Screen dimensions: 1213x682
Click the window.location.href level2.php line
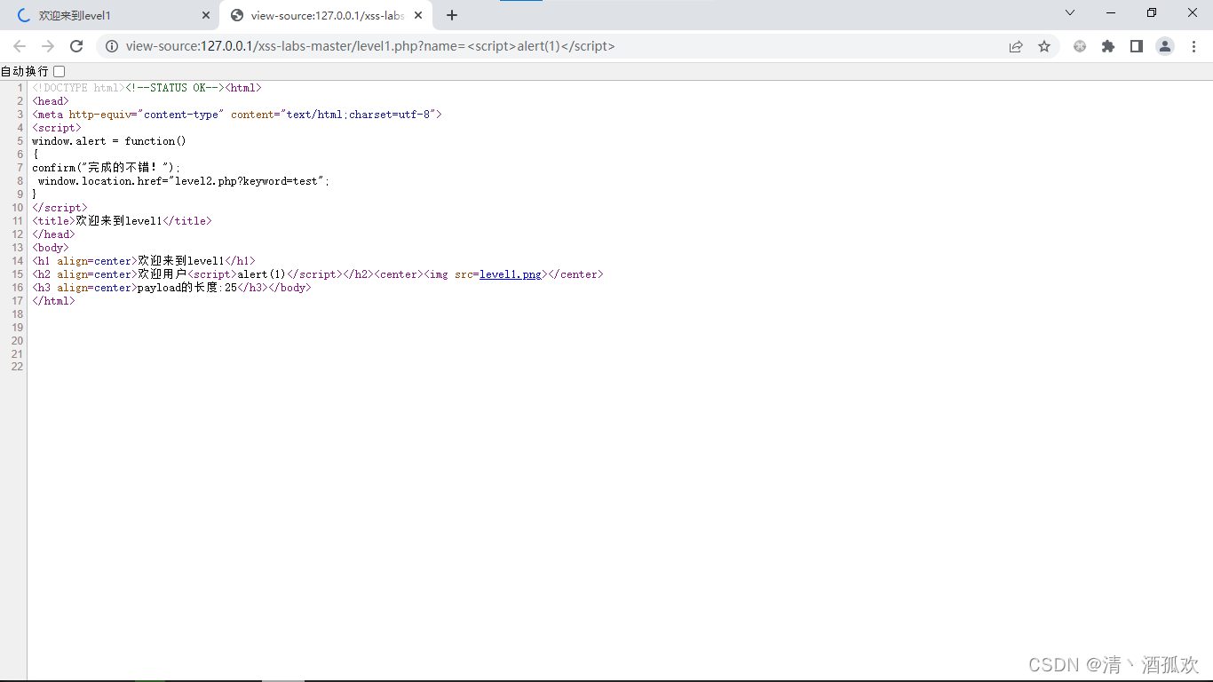pyautogui.click(x=184, y=181)
